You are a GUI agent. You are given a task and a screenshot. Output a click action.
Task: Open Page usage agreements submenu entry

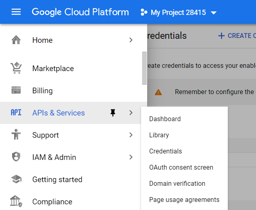[184, 199]
